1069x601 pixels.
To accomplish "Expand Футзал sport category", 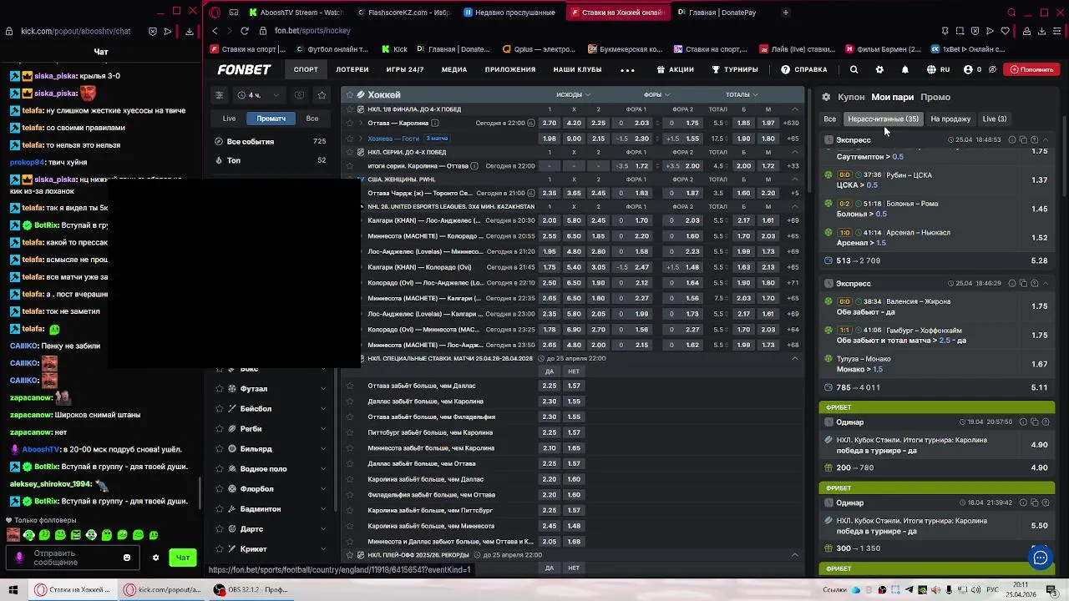I will point(323,389).
